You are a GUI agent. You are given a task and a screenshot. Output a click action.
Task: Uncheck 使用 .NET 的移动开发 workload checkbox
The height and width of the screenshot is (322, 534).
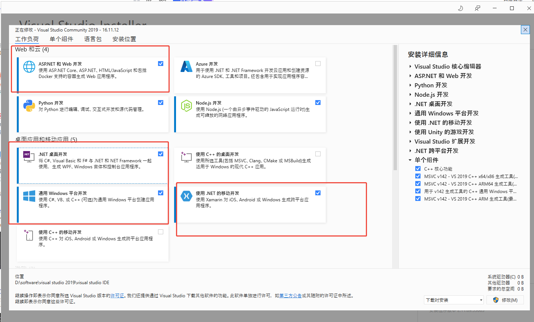[318, 193]
